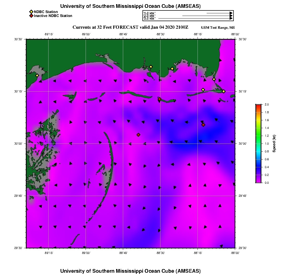Click the 'Speed (kt)' color bar axis label
287x274 pixels.
click(x=274, y=144)
